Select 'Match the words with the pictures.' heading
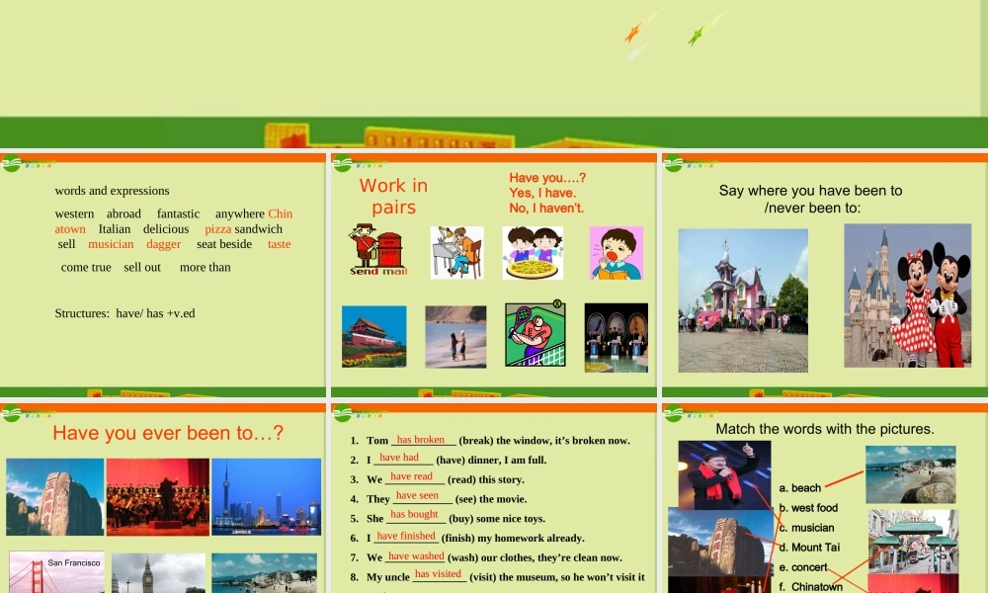 [x=825, y=429]
